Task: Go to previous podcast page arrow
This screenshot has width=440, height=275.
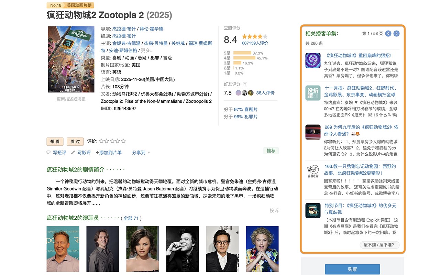Action: [x=388, y=33]
